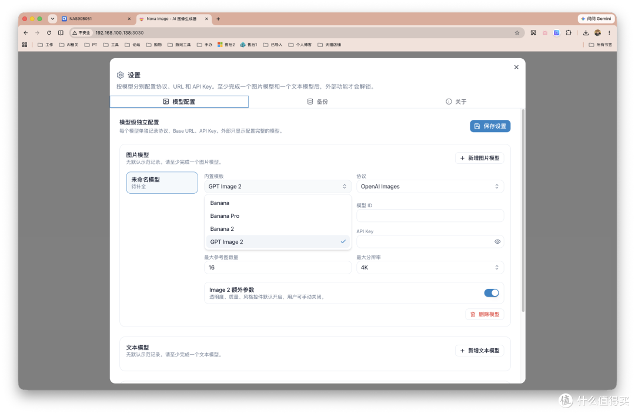Choose Banana 2 from the template list

[x=278, y=229]
